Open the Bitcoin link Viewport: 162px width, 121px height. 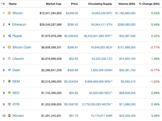(17, 13)
